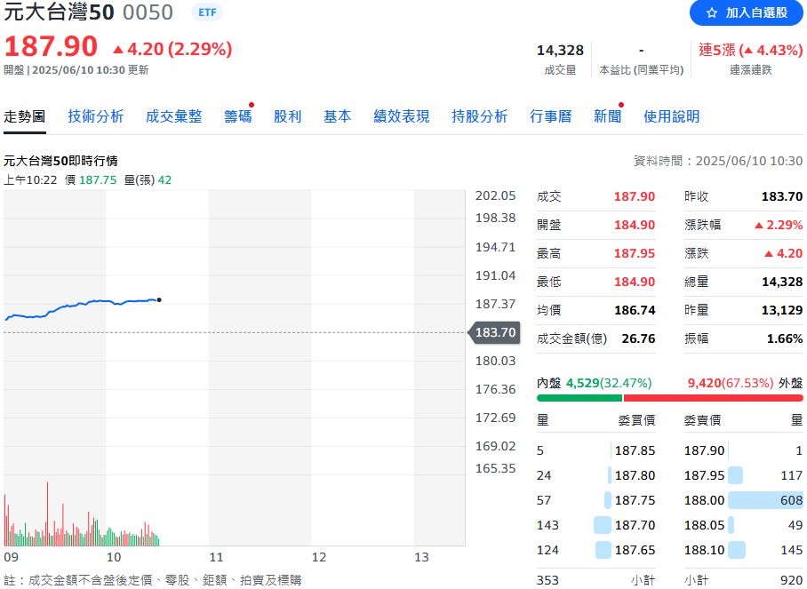
Task: Click the 加入自選股 button
Action: pos(746,12)
